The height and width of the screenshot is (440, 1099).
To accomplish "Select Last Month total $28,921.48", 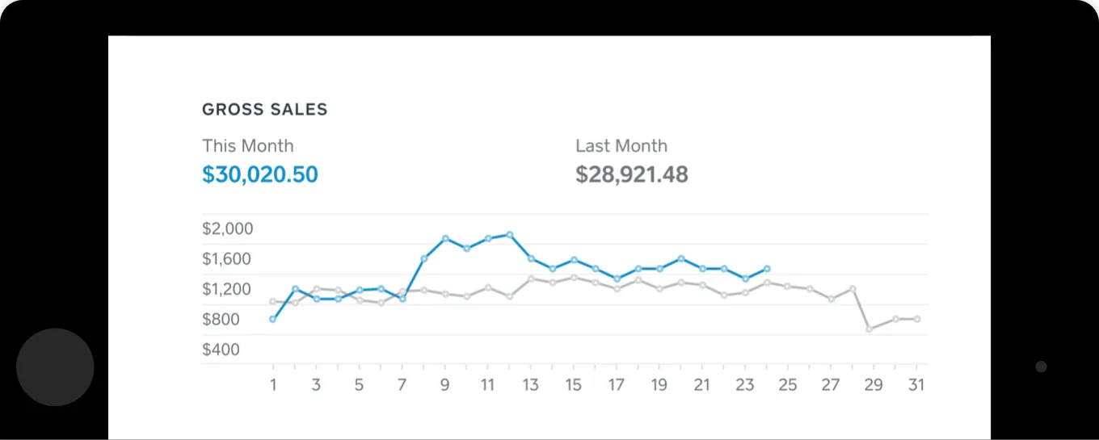I will [632, 174].
